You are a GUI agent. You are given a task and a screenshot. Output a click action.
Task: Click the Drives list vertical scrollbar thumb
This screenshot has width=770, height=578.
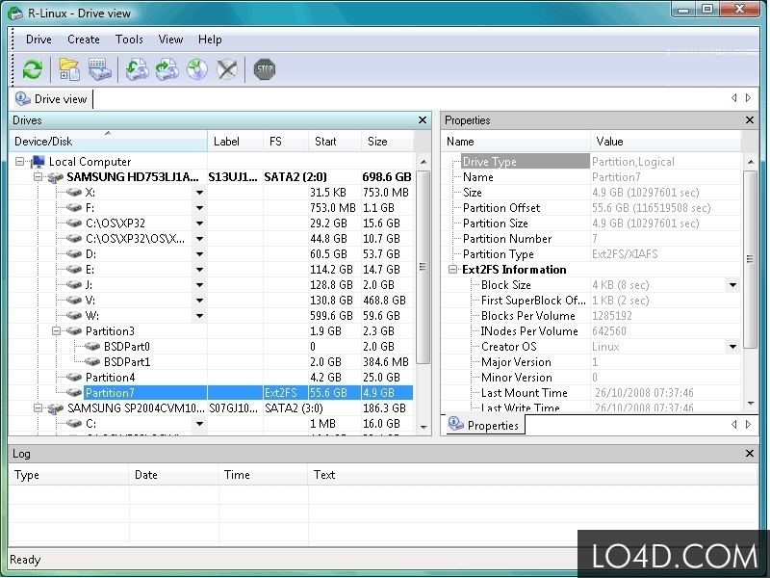pyautogui.click(x=423, y=267)
